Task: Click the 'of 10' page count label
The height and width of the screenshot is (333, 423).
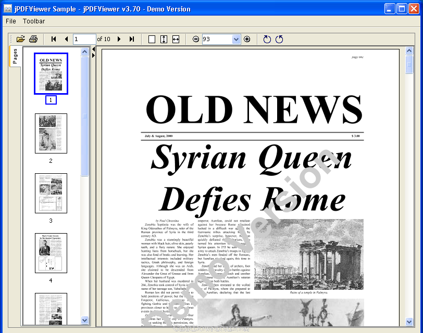Action: (x=104, y=39)
